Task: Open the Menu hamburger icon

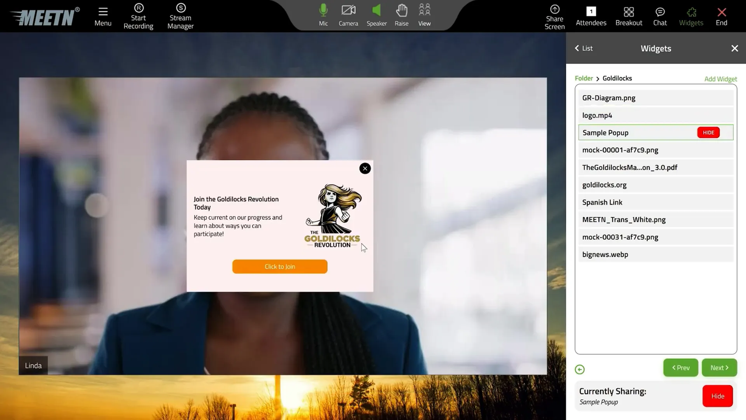Action: (103, 12)
